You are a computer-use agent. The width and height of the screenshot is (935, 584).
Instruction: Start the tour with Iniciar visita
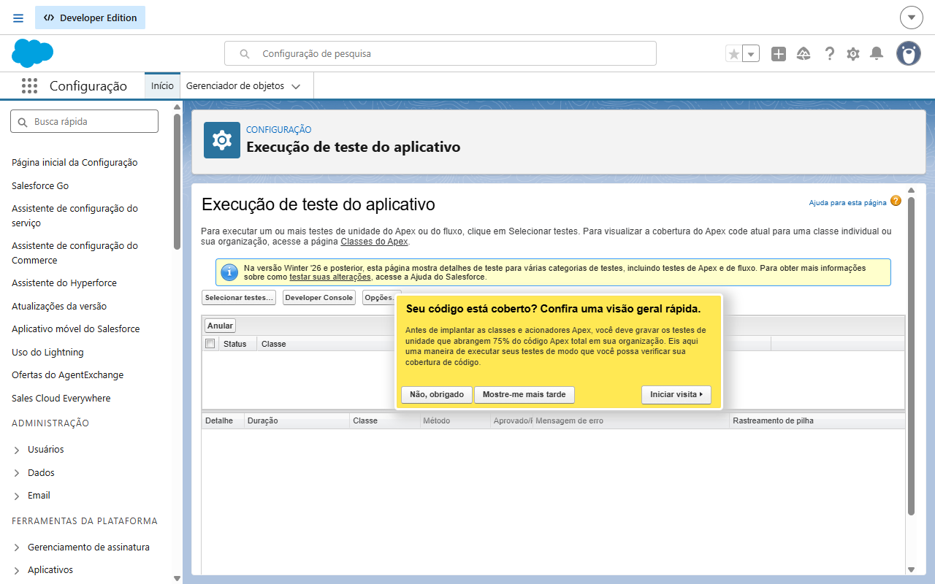coord(676,395)
